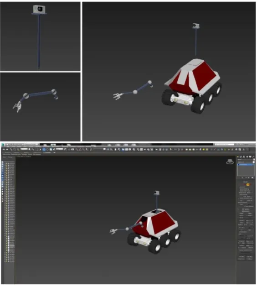Select the highlighted entry in modifier stack
Image resolution: width=257 pixels, height=286 pixels.
pyautogui.click(x=246, y=165)
